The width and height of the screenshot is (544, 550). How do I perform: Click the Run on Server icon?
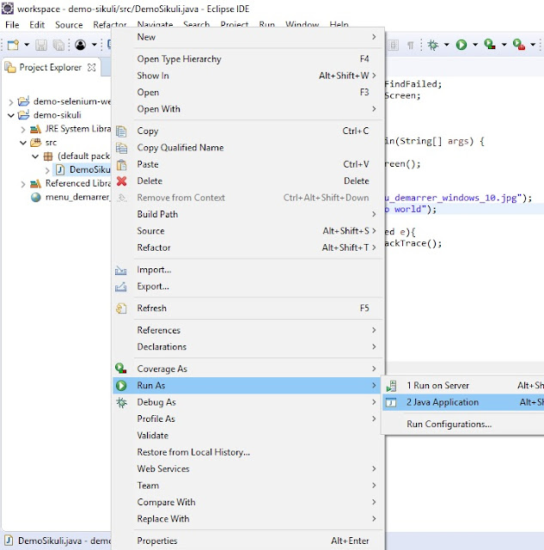point(391,386)
